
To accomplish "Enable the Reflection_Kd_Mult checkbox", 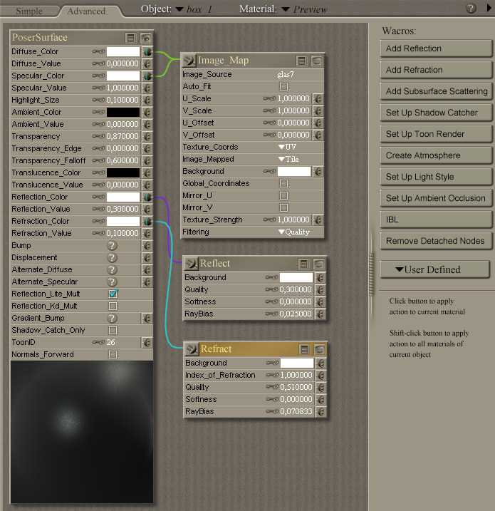I will [x=113, y=306].
